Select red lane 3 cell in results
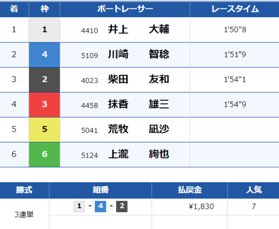This screenshot has height=229, width=279. click(45, 105)
